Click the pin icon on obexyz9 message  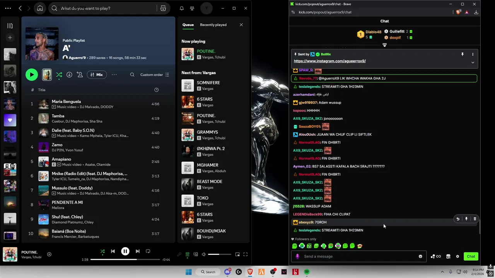pos(466,219)
